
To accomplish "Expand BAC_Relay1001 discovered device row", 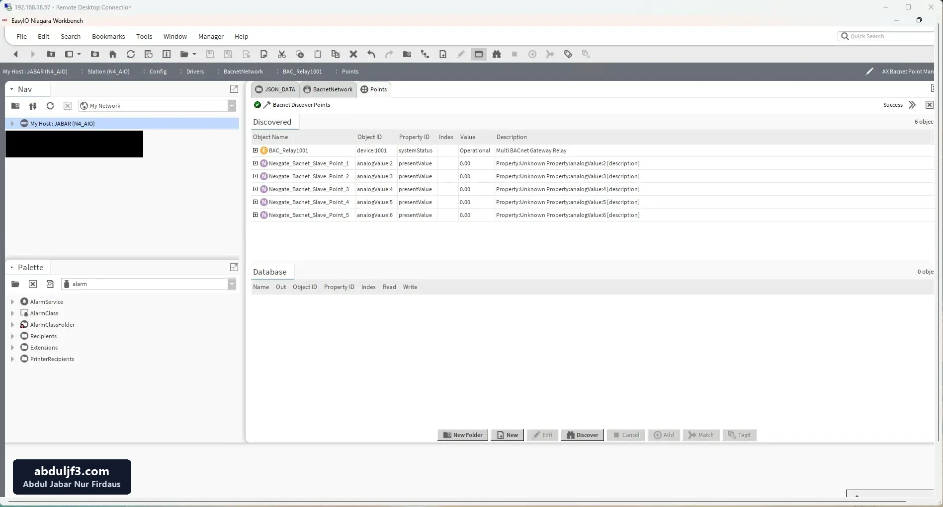I will click(255, 150).
